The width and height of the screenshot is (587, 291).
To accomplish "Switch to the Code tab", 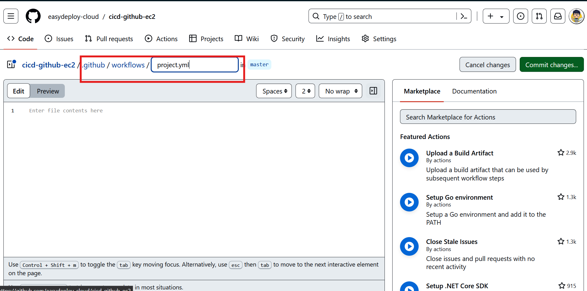I will pos(20,39).
